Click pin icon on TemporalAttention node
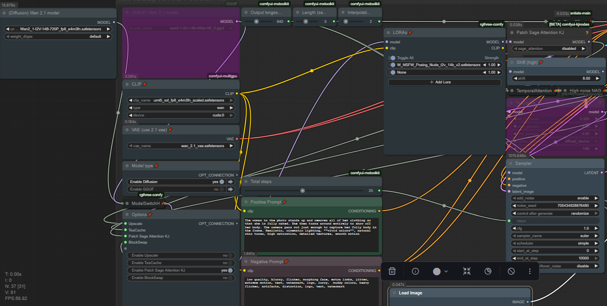 pos(554,91)
